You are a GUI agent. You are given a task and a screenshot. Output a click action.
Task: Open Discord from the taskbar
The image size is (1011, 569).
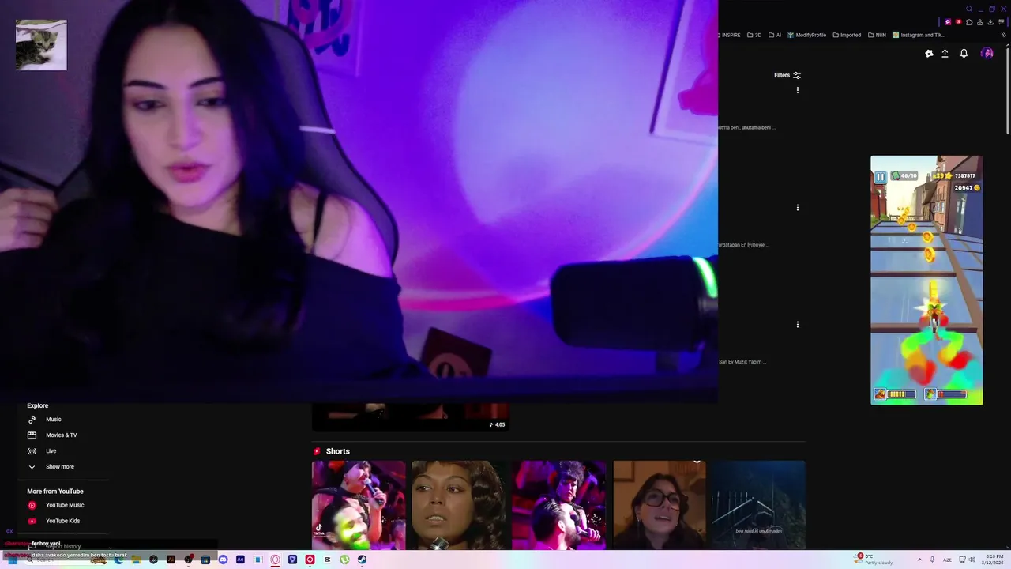[223, 560]
